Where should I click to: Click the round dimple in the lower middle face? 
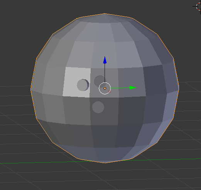pos(98,107)
